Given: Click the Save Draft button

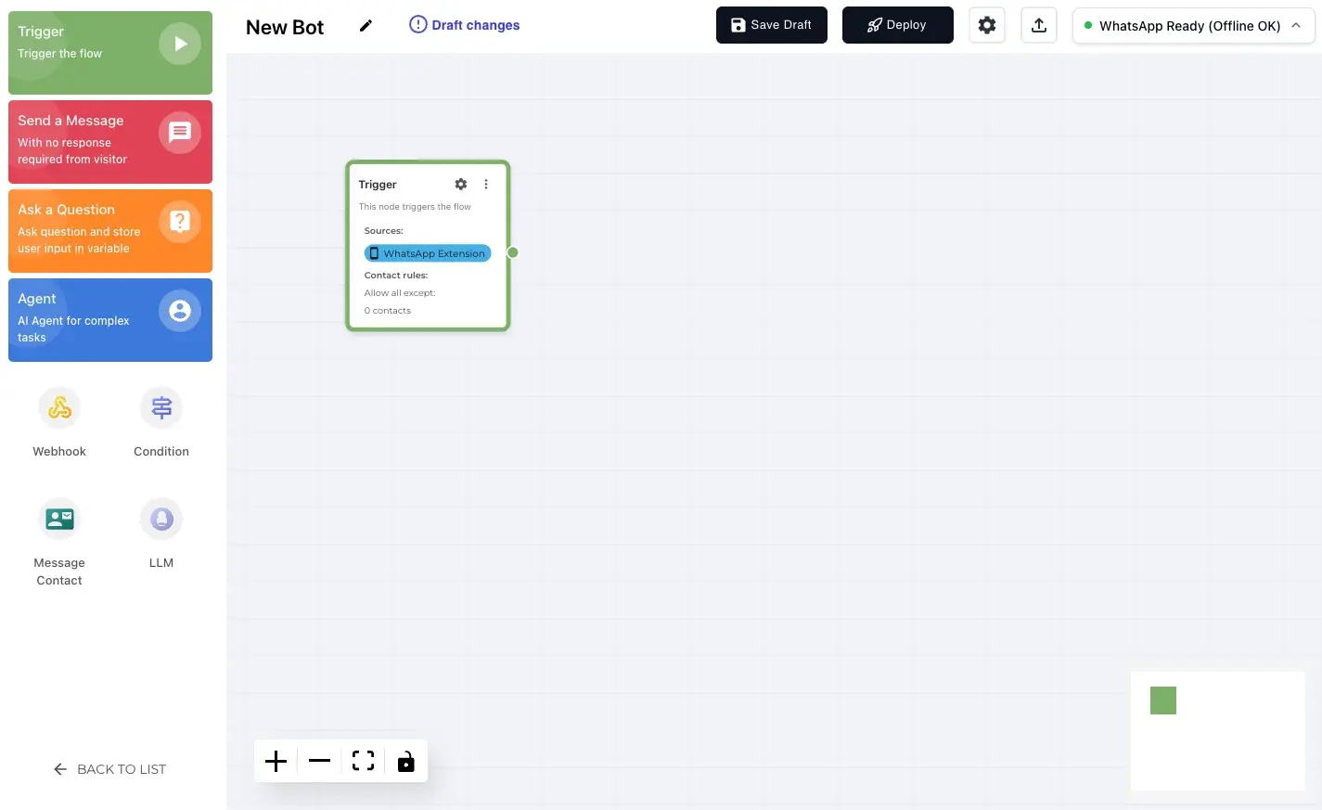Looking at the screenshot, I should [x=771, y=25].
